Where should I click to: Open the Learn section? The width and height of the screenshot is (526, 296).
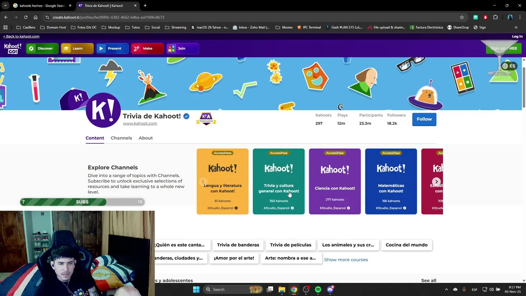tap(77, 49)
